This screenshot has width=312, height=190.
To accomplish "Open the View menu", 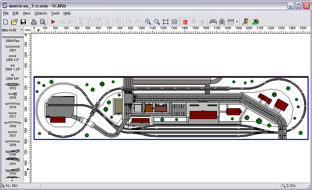I will (x=26, y=13).
